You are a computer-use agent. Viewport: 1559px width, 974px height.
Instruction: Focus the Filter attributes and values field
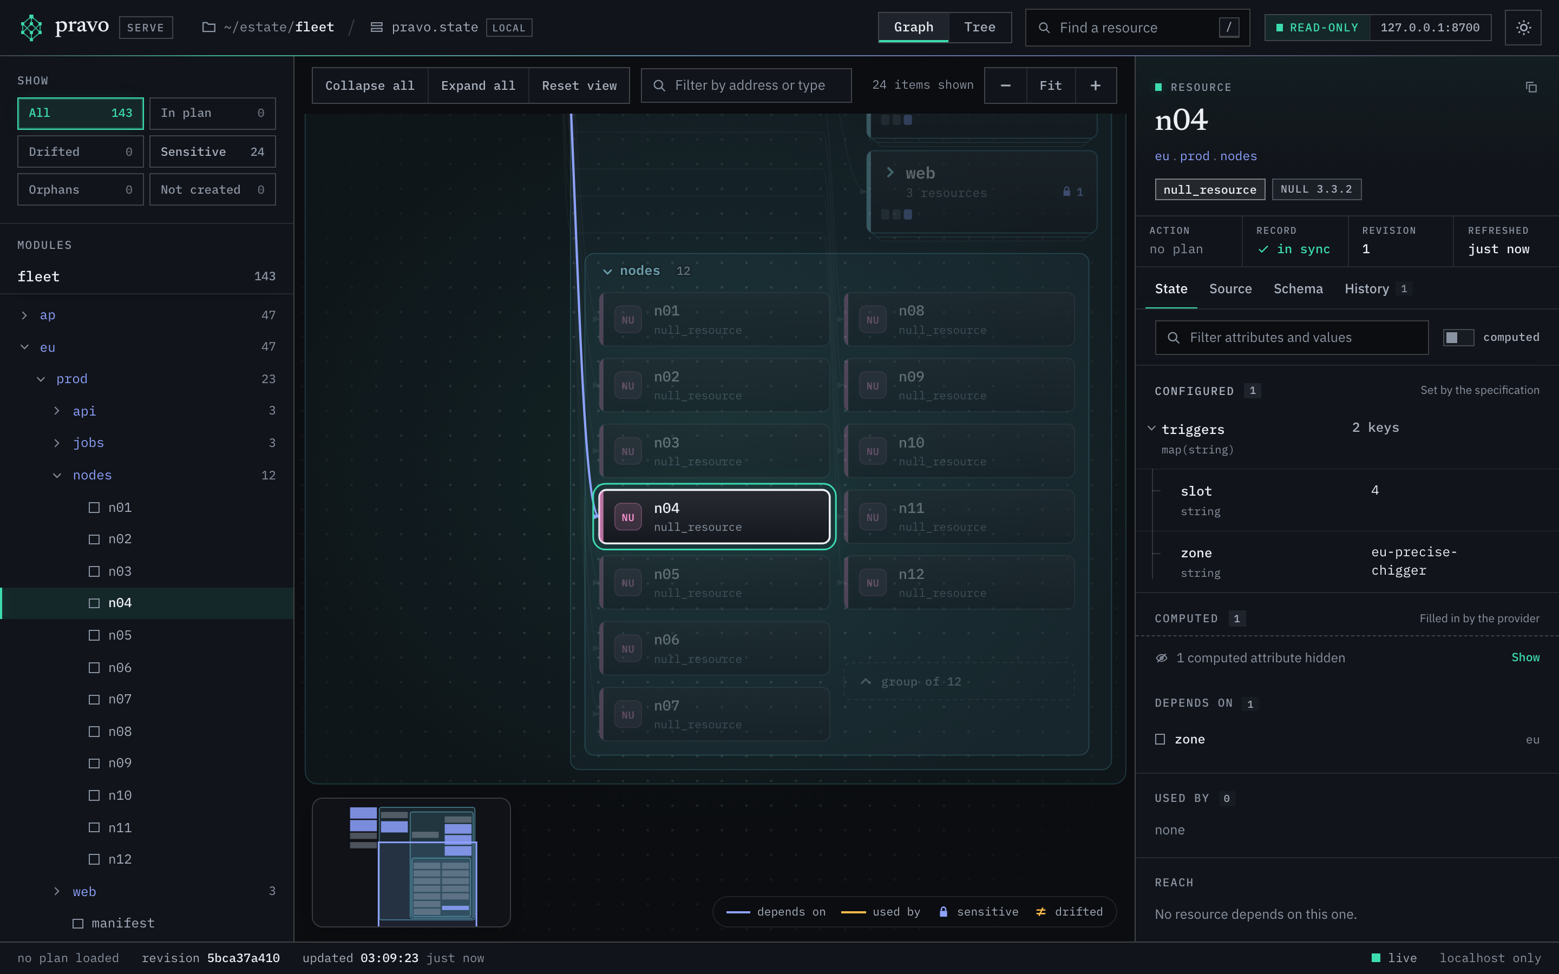pos(1292,338)
